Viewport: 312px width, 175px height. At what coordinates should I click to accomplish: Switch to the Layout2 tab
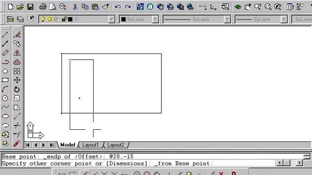pyautogui.click(x=116, y=145)
